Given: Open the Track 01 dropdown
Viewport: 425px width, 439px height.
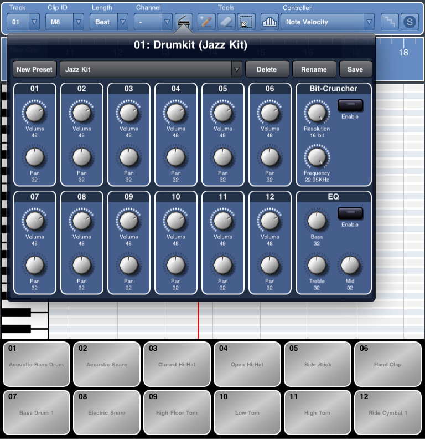Looking at the screenshot, I should 23,22.
